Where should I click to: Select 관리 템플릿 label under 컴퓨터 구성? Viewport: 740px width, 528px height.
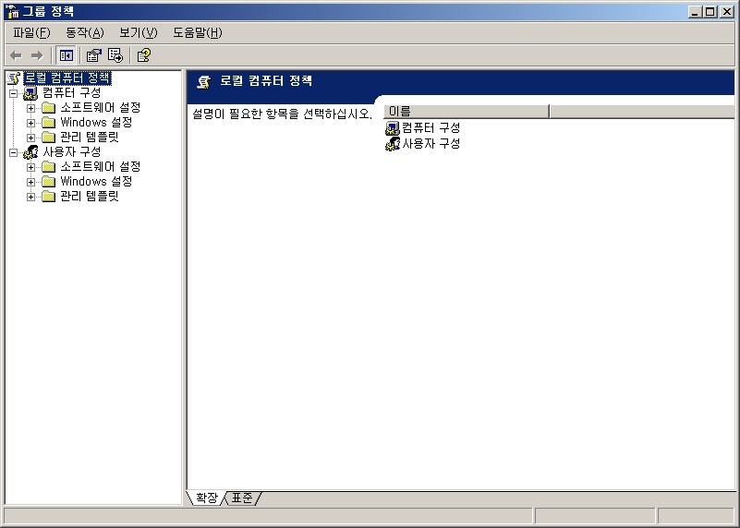tap(90, 138)
